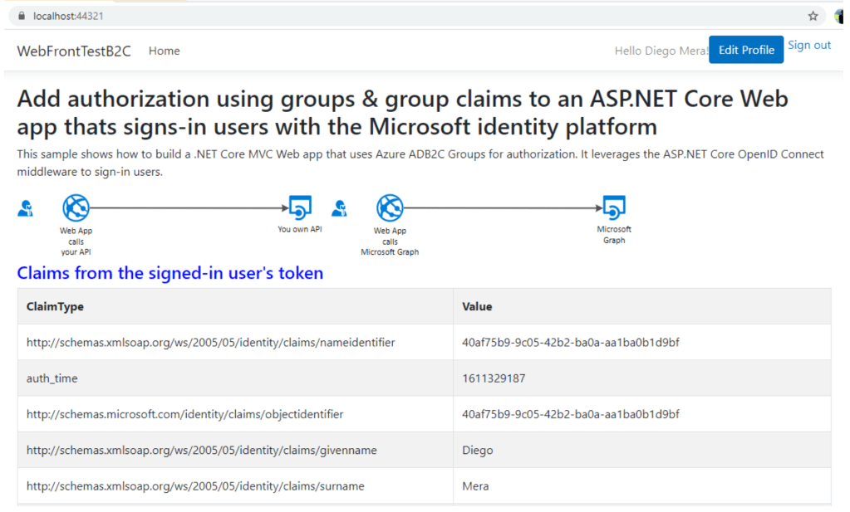Select the You own API icon
This screenshot has width=850, height=512.
click(x=299, y=208)
